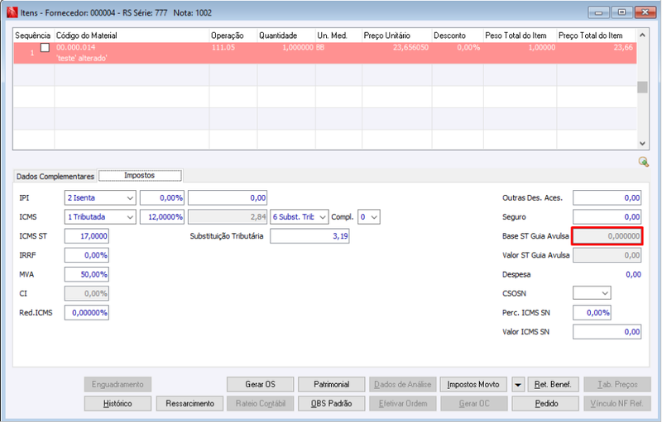This screenshot has height=422, width=662.
Task: Click the grid vertical scrollbar thumb
Action: 642,87
